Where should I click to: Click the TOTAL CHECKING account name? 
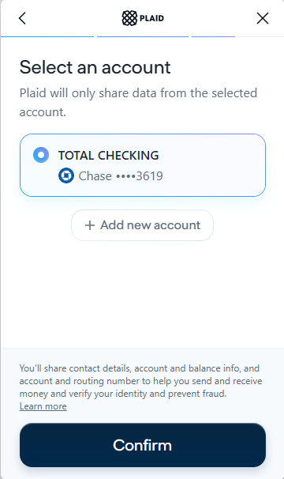click(109, 156)
